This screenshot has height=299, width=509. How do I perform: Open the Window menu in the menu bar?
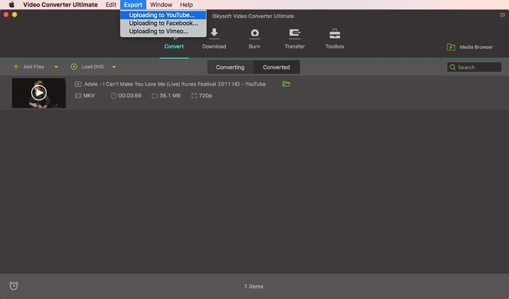pyautogui.click(x=161, y=5)
